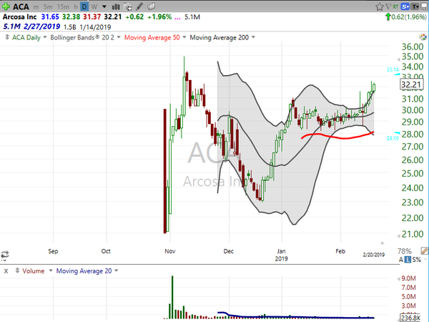
Task: Toggle the favorite star icon
Action: click(x=379, y=6)
